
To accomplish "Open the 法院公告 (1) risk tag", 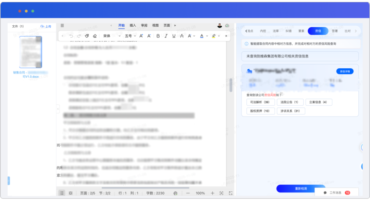I will point(290,102).
